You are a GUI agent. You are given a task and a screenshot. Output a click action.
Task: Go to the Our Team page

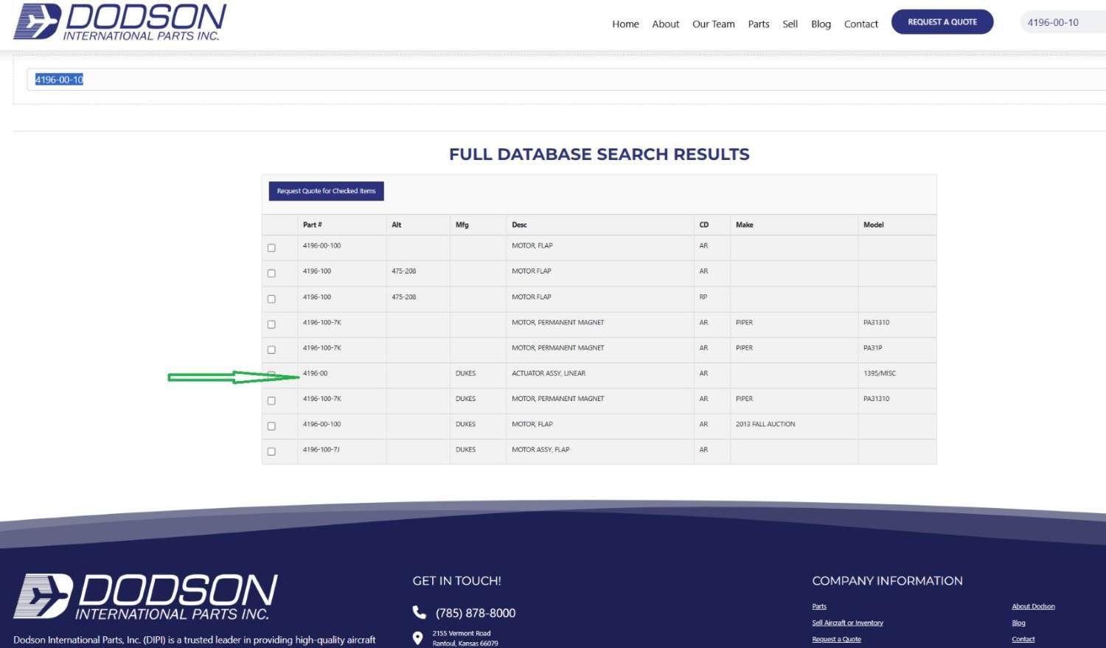click(713, 24)
